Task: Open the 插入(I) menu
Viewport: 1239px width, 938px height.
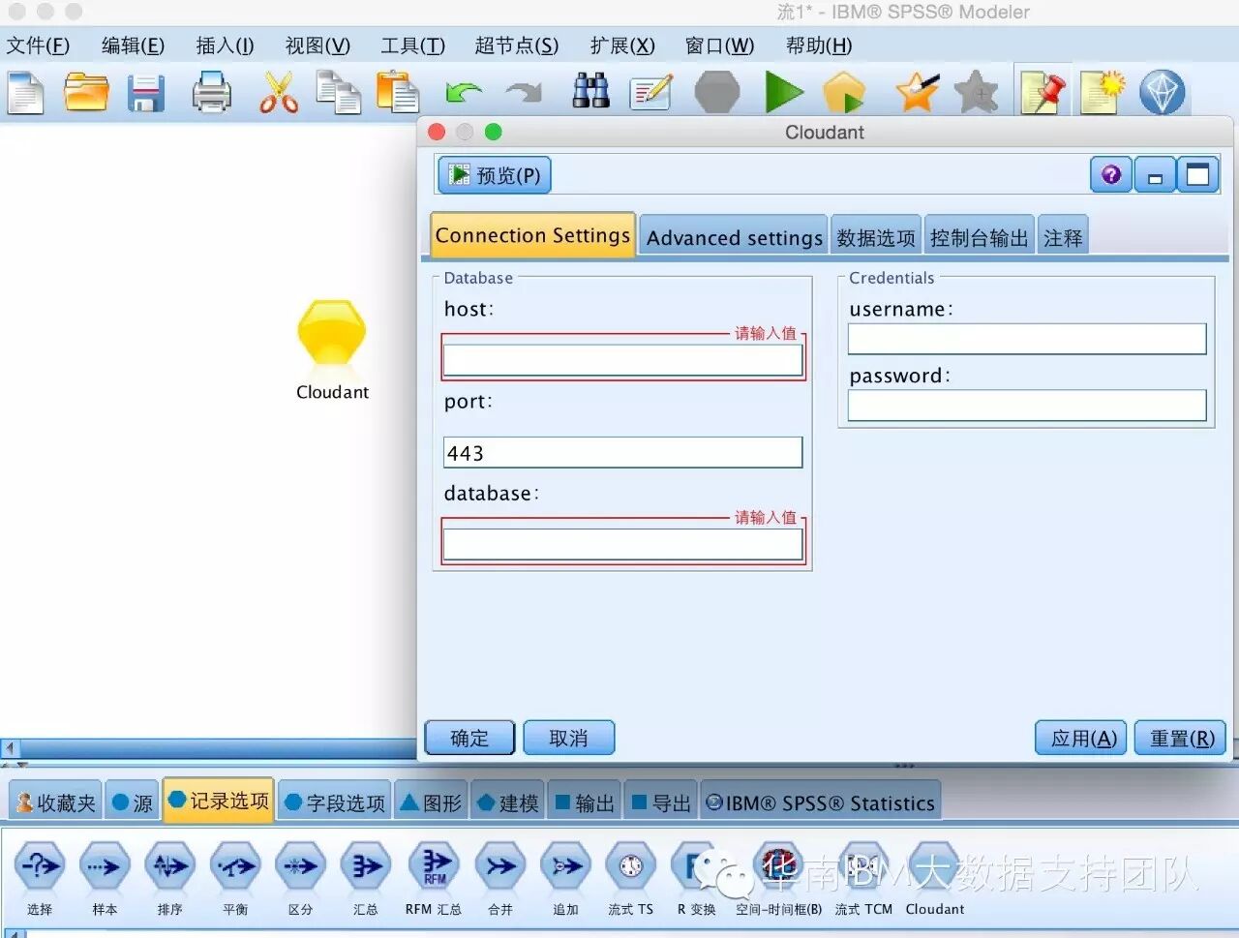Action: (x=225, y=45)
